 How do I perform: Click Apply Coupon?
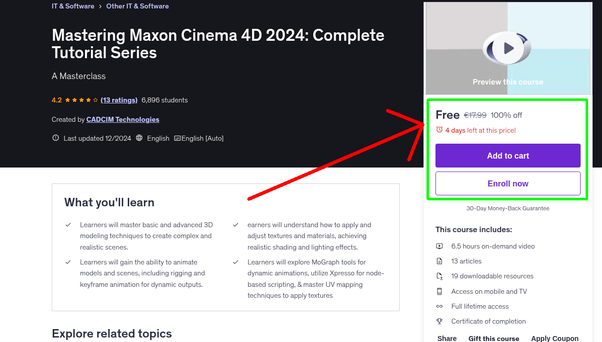(554, 338)
